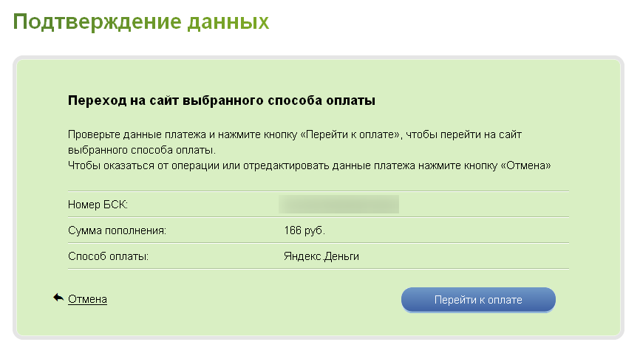The image size is (640, 356).
Task: Click the phrase чтобы перейти на сайт
Action: [x=478, y=136]
